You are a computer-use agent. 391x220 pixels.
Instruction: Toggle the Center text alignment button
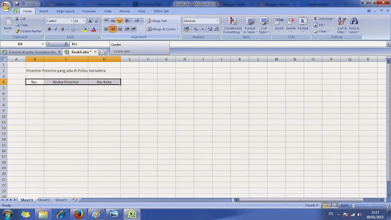point(112,29)
